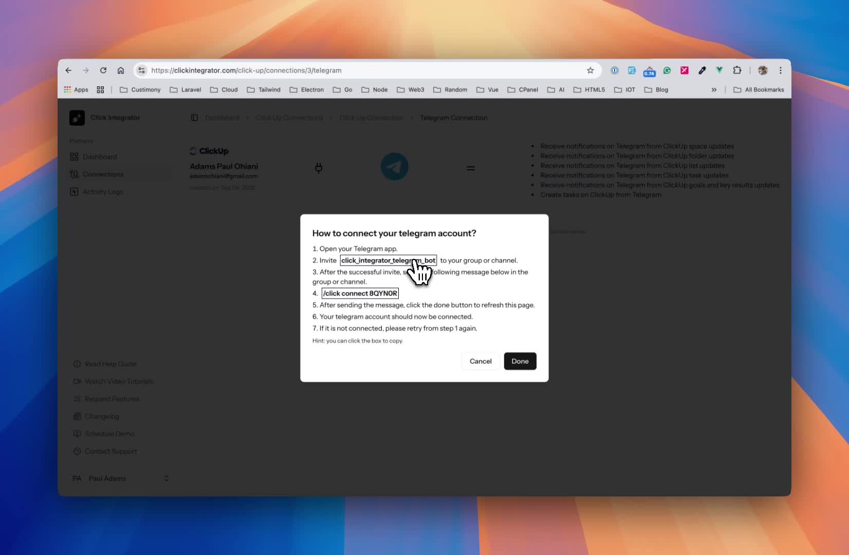This screenshot has width=849, height=555.
Task: Open Contact Support in the sidebar
Action: [x=105, y=451]
